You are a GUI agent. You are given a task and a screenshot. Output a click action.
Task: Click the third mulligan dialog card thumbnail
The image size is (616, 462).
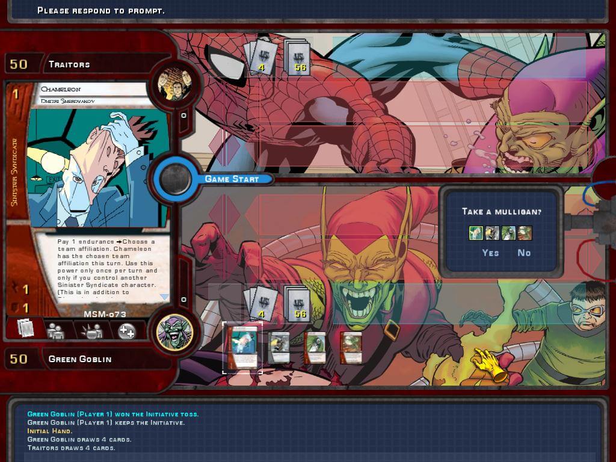(x=508, y=233)
